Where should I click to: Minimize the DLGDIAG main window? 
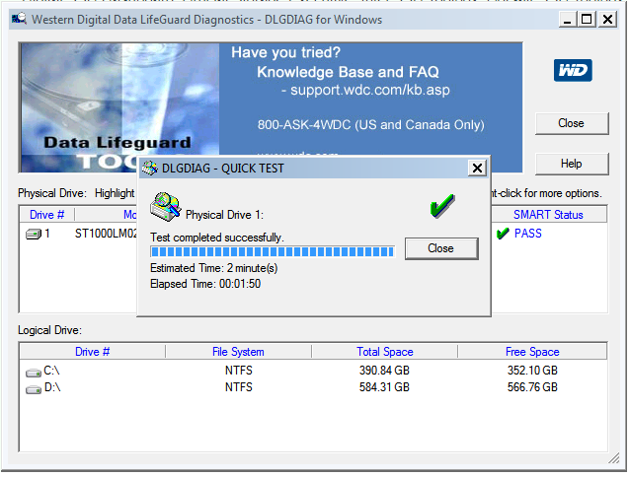point(567,20)
